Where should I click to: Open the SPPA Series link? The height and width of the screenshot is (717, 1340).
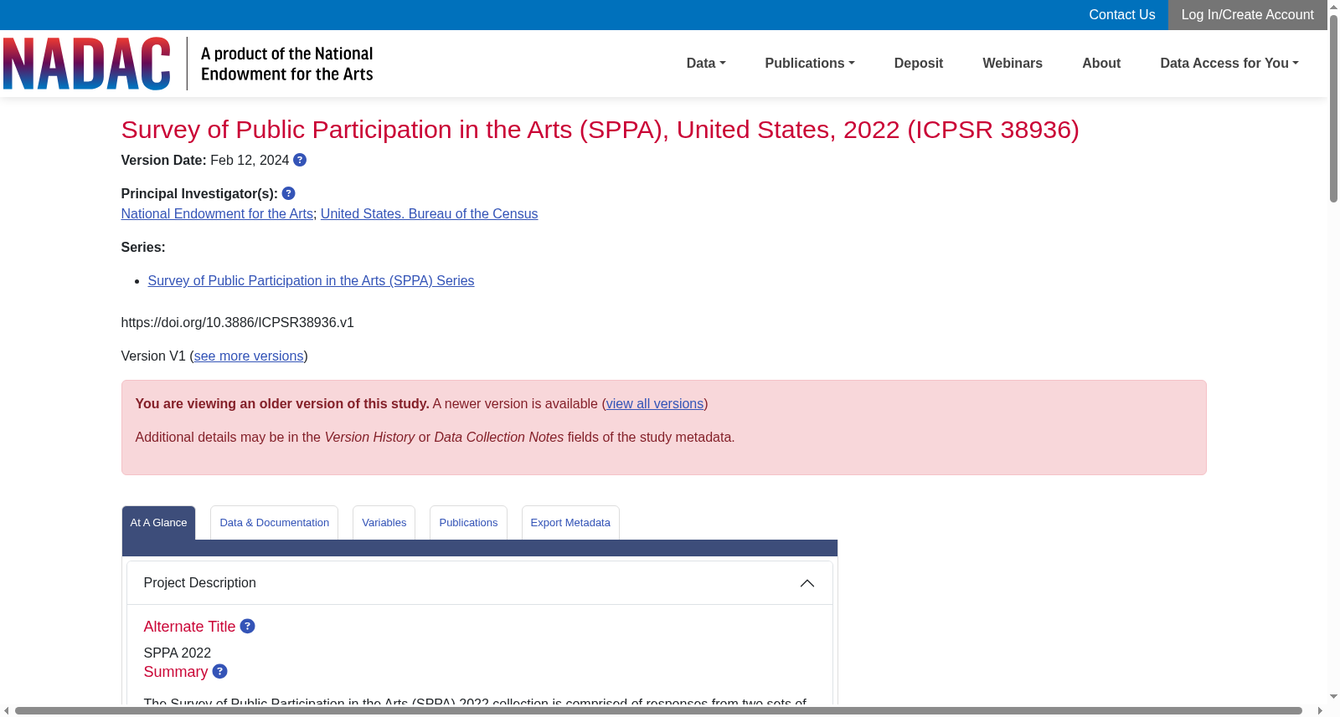pyautogui.click(x=312, y=281)
